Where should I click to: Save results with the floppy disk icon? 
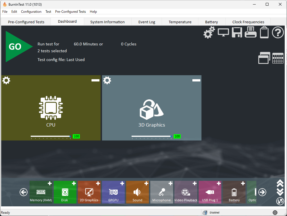(237, 32)
